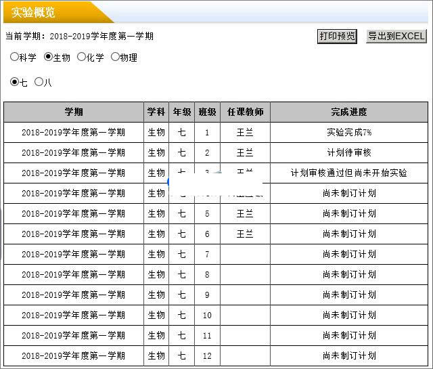Viewport: 433px width, 369px height.
Task: Click teacher 王兰 in class 2 row
Action: tap(245, 152)
